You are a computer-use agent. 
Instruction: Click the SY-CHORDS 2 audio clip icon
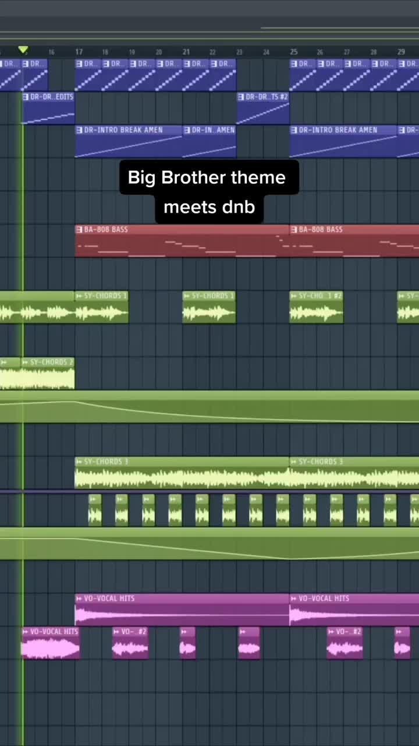point(26,363)
